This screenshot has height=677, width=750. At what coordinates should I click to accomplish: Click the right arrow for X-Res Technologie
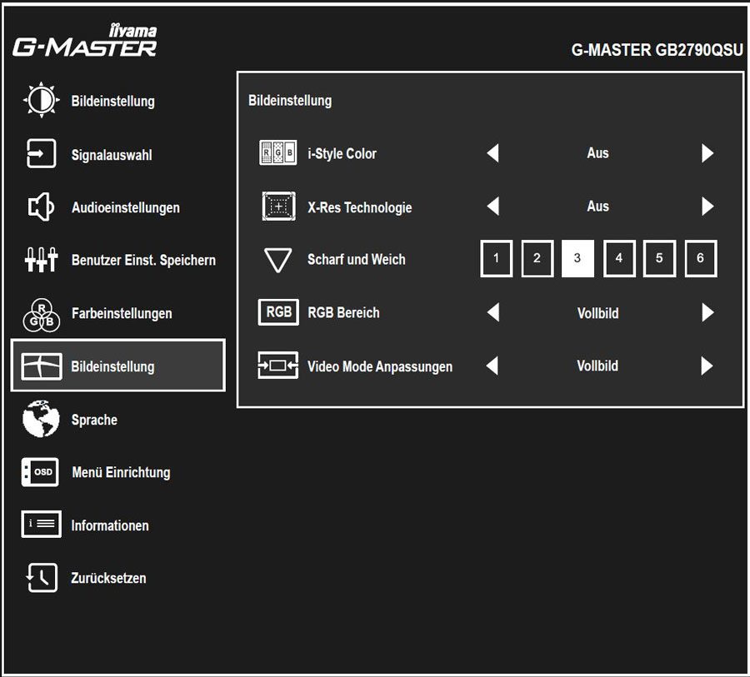click(707, 206)
